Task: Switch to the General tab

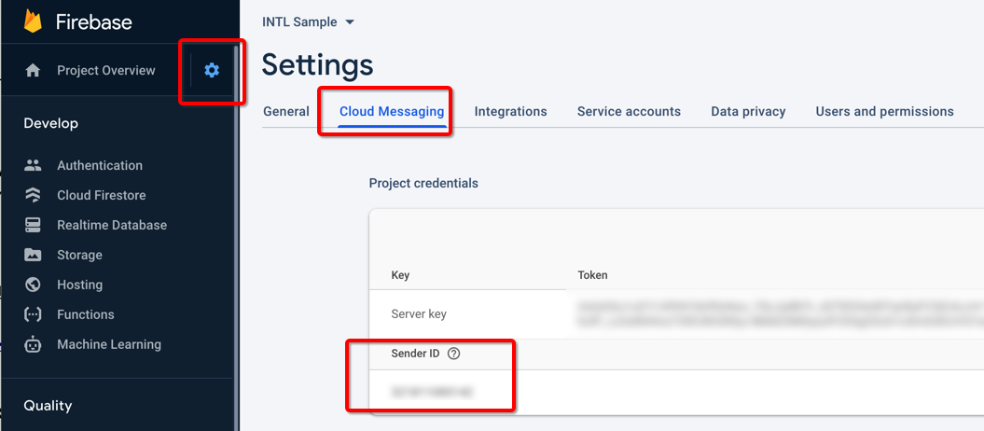Action: 285,111
